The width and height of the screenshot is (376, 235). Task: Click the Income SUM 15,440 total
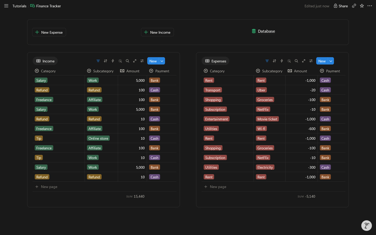click(x=135, y=196)
